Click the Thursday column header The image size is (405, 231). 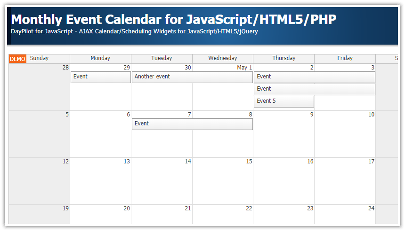pos(284,58)
